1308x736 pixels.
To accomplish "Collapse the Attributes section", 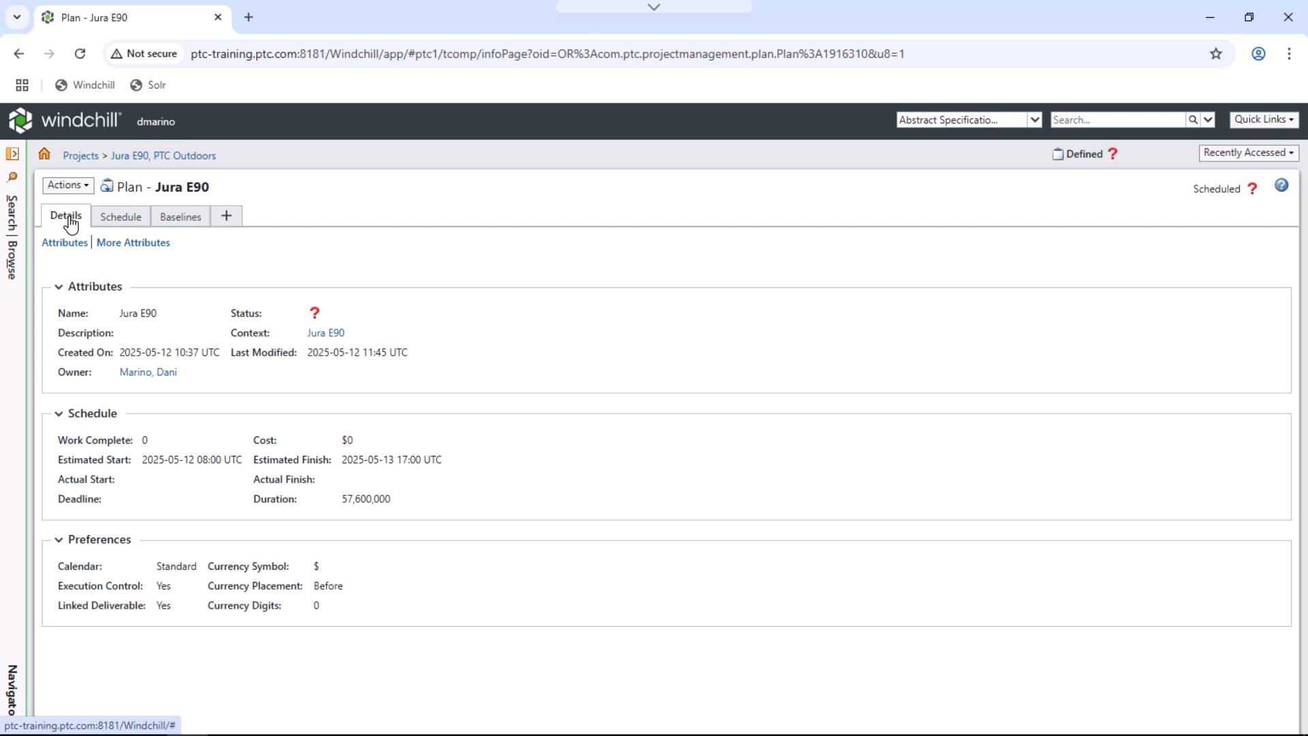I will (x=59, y=287).
